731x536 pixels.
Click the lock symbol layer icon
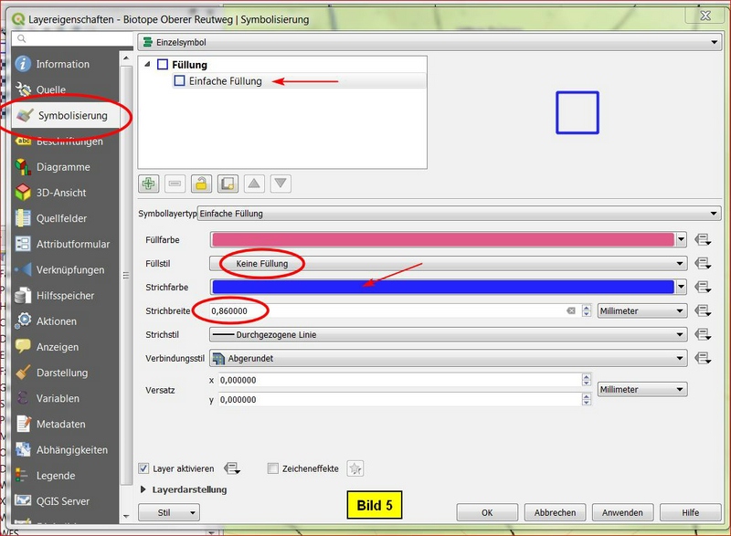[x=201, y=184]
